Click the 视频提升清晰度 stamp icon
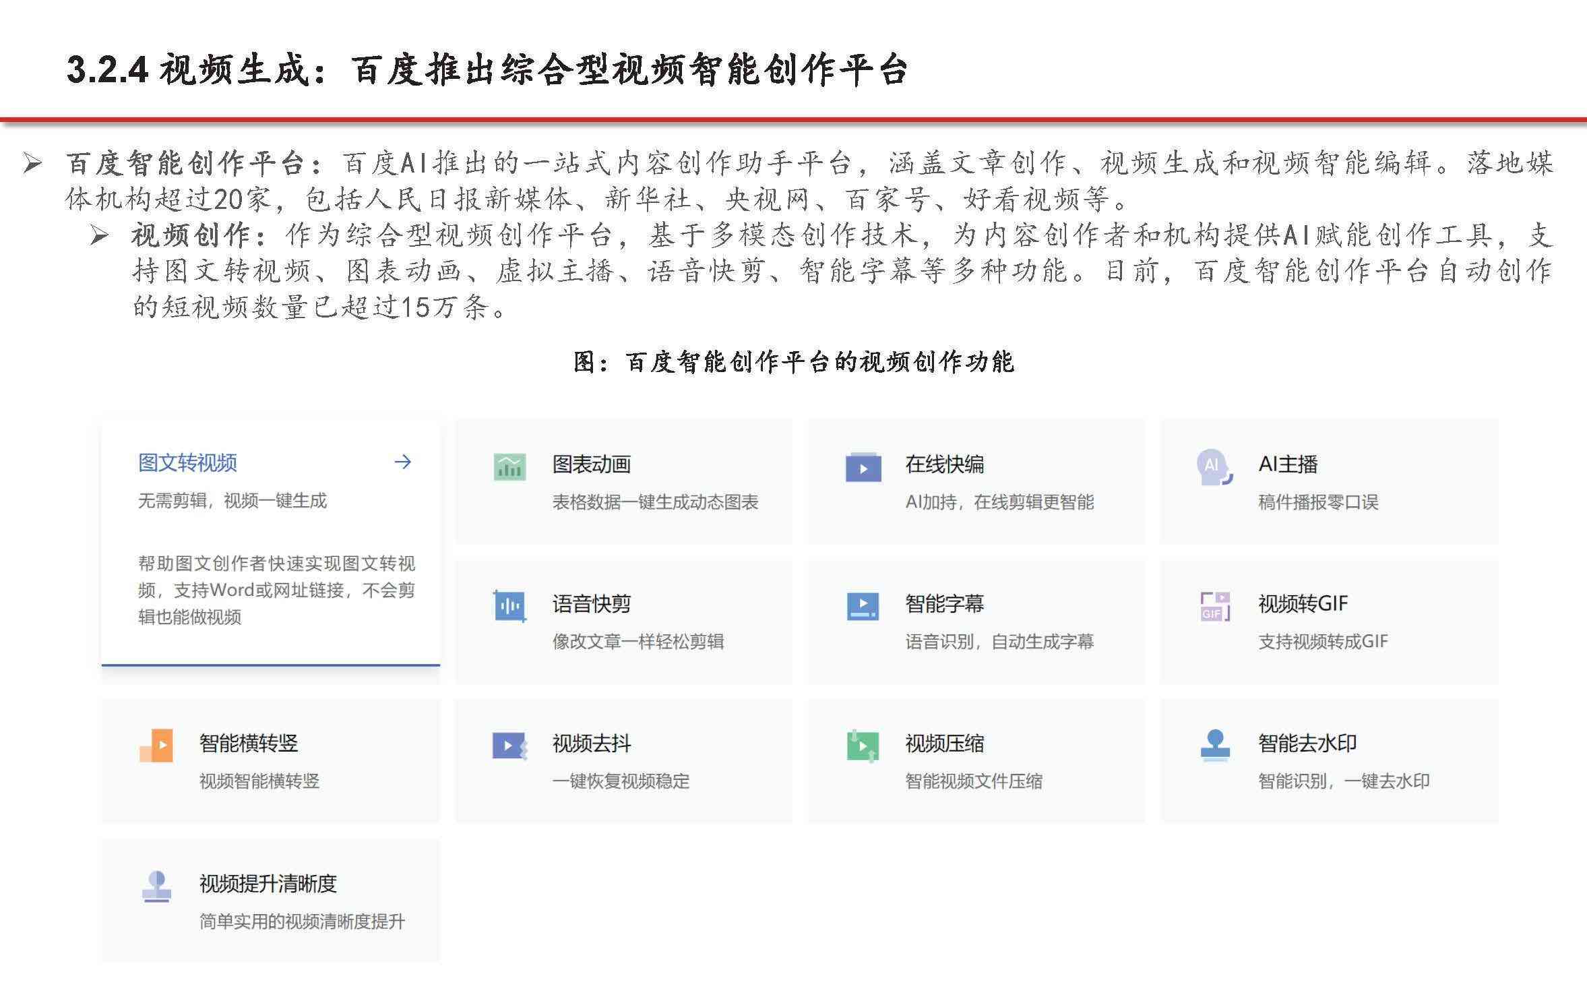The image size is (1587, 999). click(x=156, y=886)
